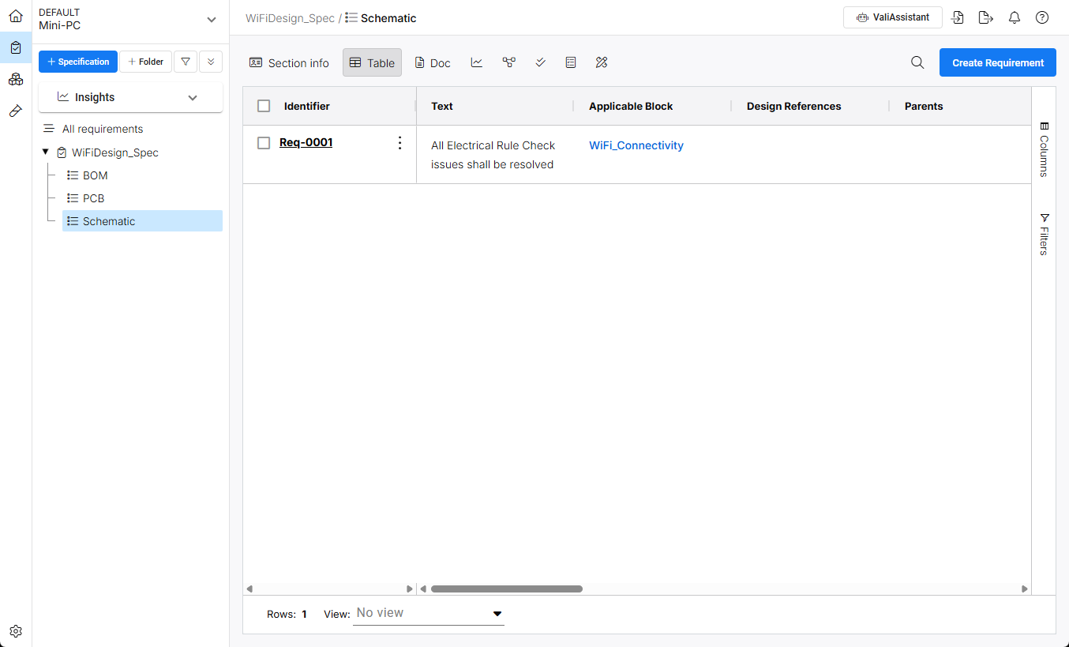1069x647 pixels.
Task: Switch to the Doc tab
Action: click(x=433, y=62)
